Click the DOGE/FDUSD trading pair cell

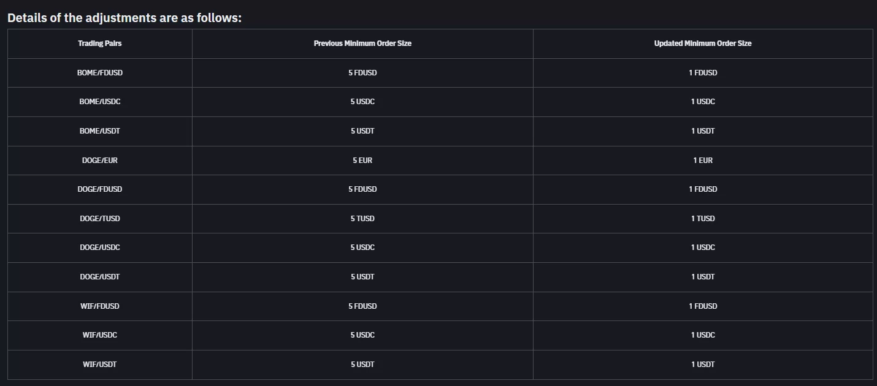coord(100,189)
